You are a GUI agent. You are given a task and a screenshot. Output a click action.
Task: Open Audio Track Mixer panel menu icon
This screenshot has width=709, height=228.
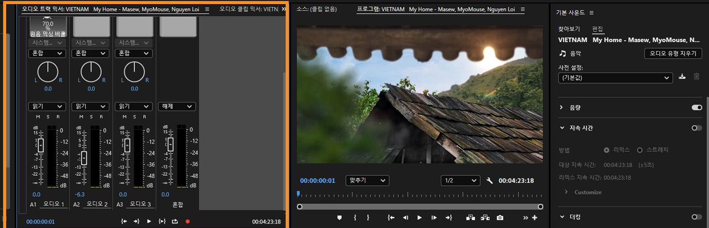click(207, 9)
